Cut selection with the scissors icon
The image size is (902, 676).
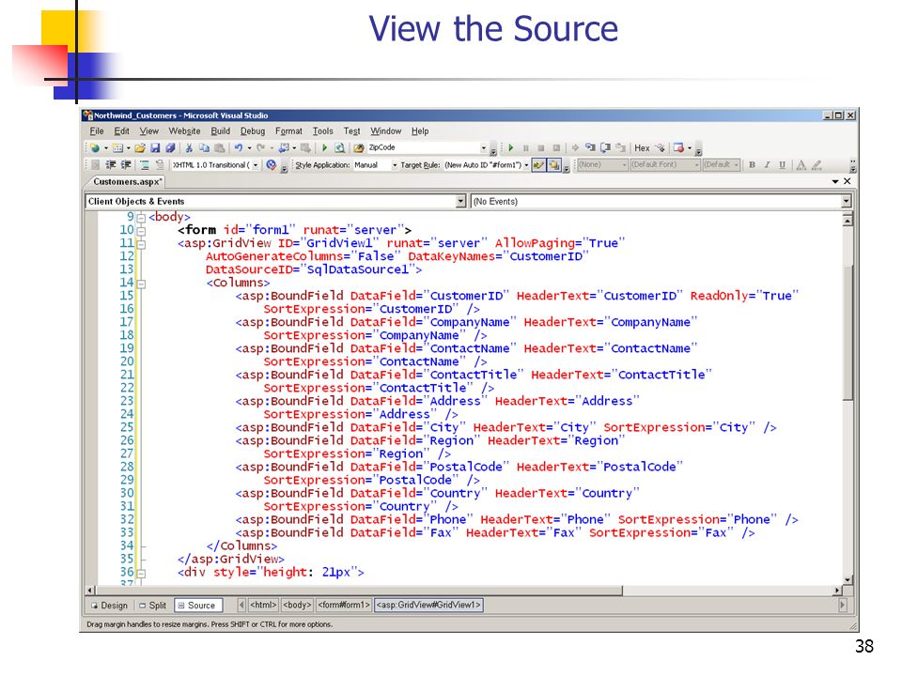coord(189,147)
